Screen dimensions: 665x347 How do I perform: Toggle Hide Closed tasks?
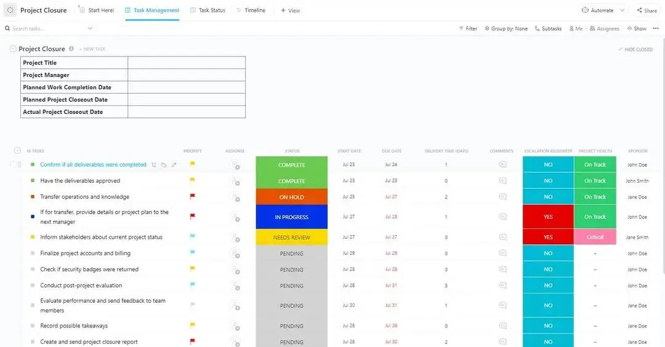[x=635, y=49]
